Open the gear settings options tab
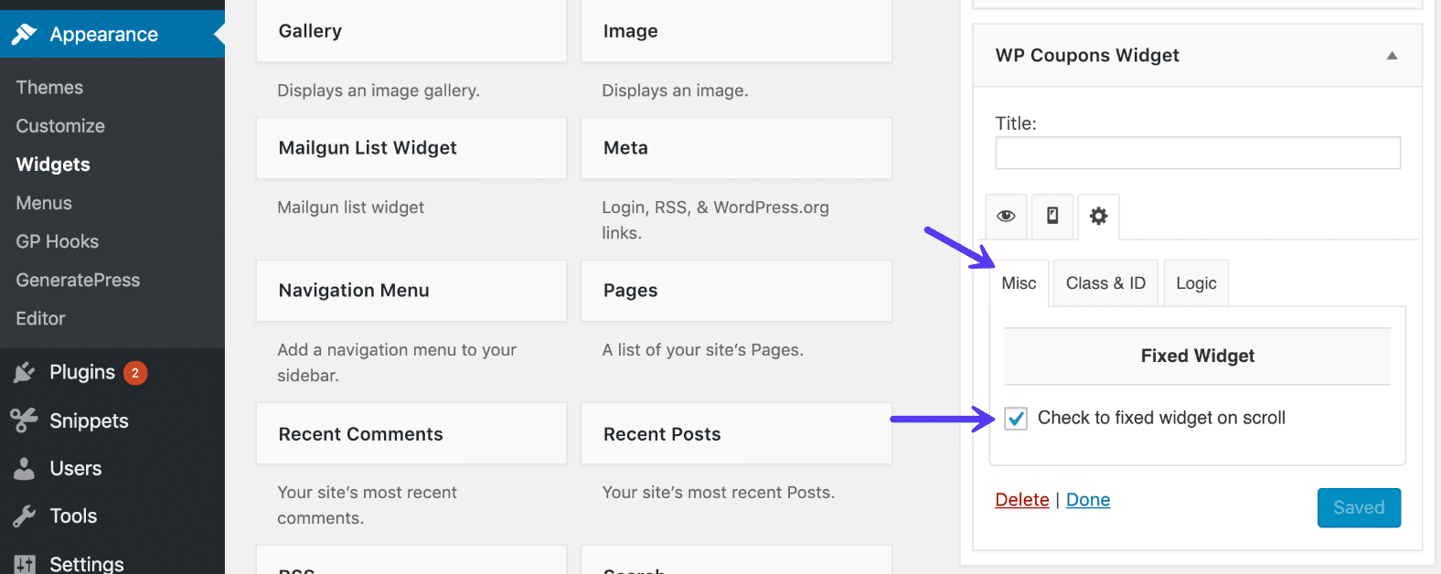Viewport: 1441px width, 574px height. coord(1098,217)
